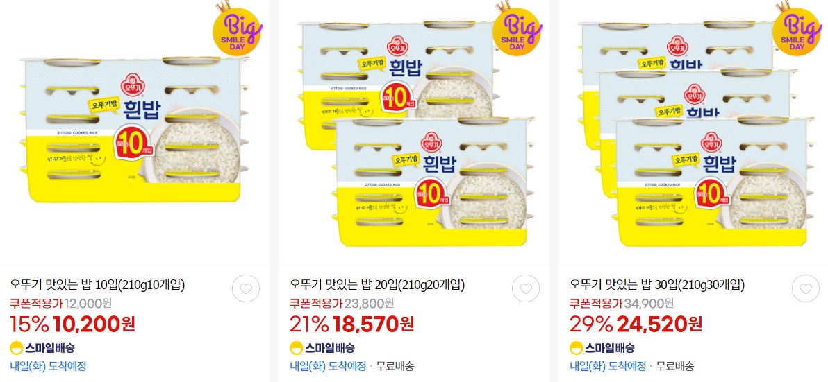Click the Big Smile Day badge on the third product
Screen dimensions: 828x382
point(797,29)
